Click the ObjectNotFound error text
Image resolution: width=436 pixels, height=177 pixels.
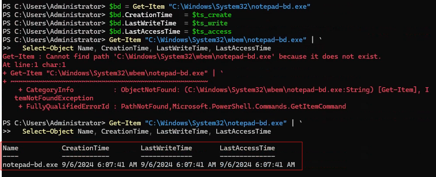point(146,90)
